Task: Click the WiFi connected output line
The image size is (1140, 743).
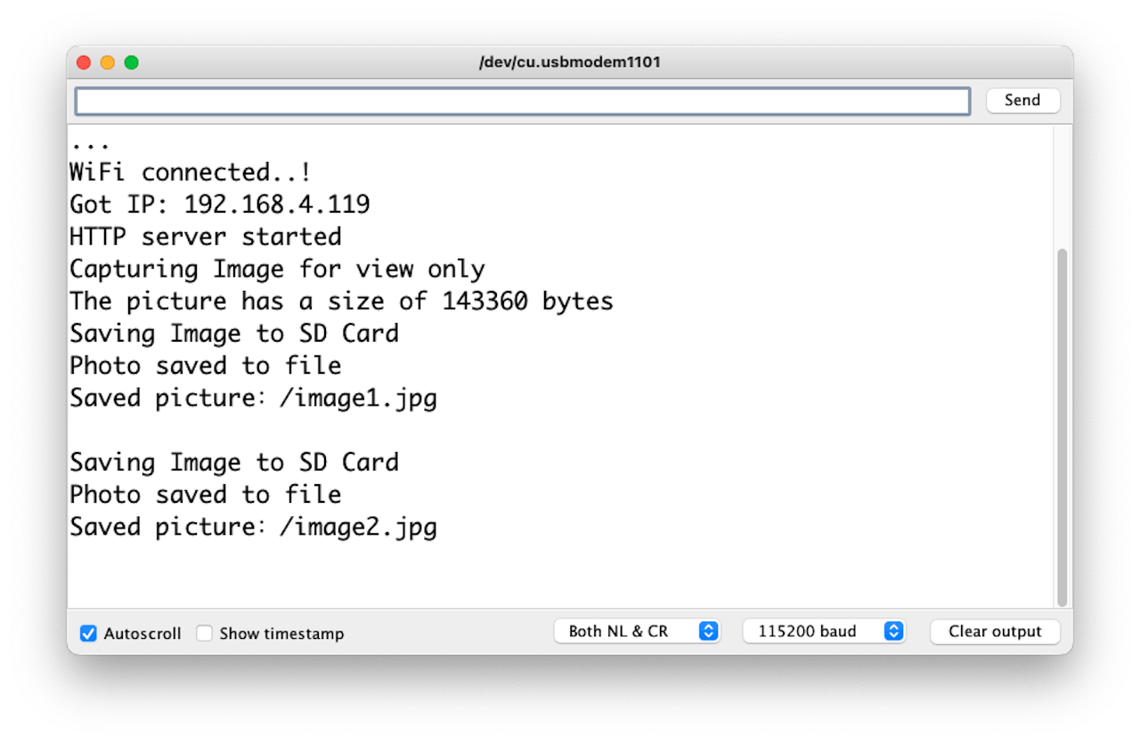Action: [191, 172]
